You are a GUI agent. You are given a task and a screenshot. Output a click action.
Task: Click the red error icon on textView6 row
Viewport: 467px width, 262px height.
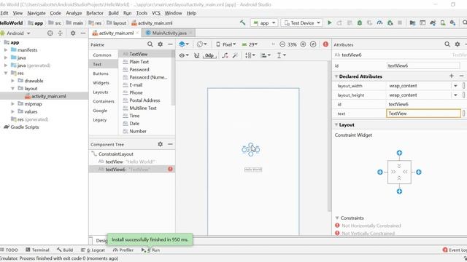click(170, 169)
